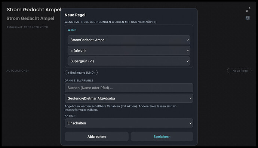Click the 'Neue Regel' dialog heading
The height and width of the screenshot is (148, 258).
pos(75,15)
